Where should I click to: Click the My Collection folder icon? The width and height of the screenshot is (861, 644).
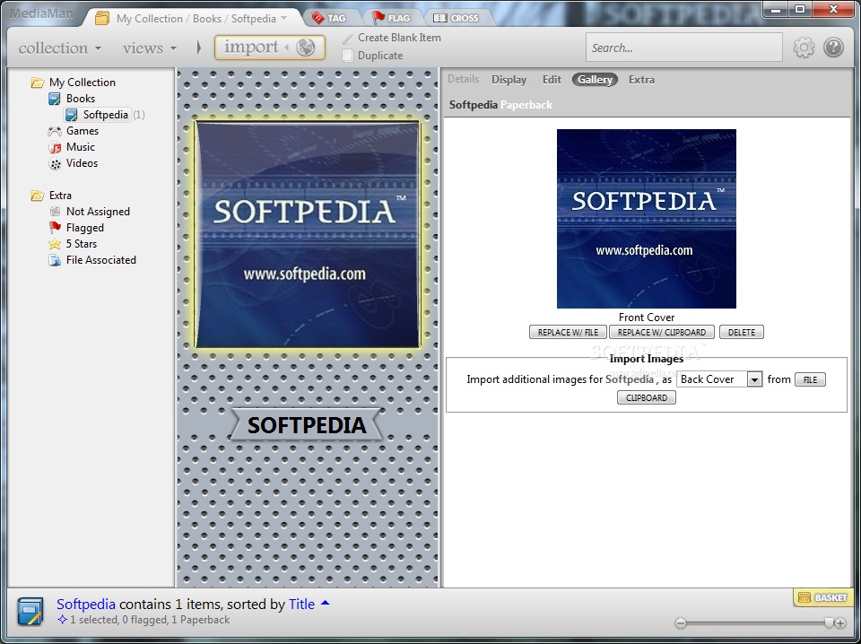tap(38, 83)
